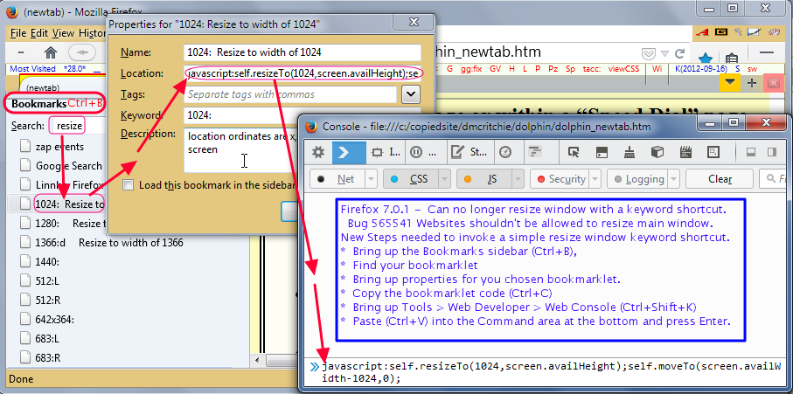Click the back-forward navigation pill button
The image size is (793, 394).
point(82,52)
